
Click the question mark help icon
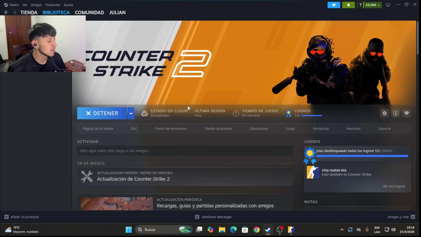point(360,5)
